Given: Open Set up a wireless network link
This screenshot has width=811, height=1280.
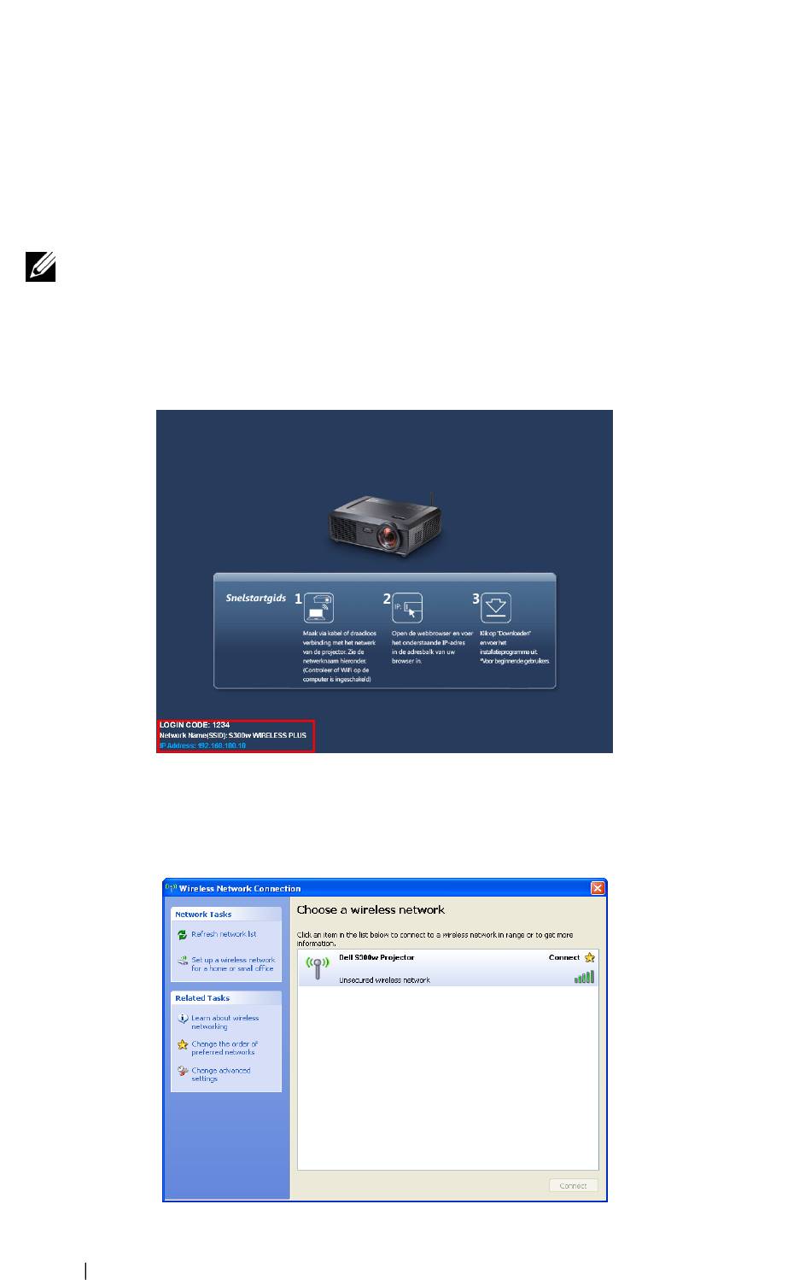Looking at the screenshot, I should pyautogui.click(x=233, y=964).
